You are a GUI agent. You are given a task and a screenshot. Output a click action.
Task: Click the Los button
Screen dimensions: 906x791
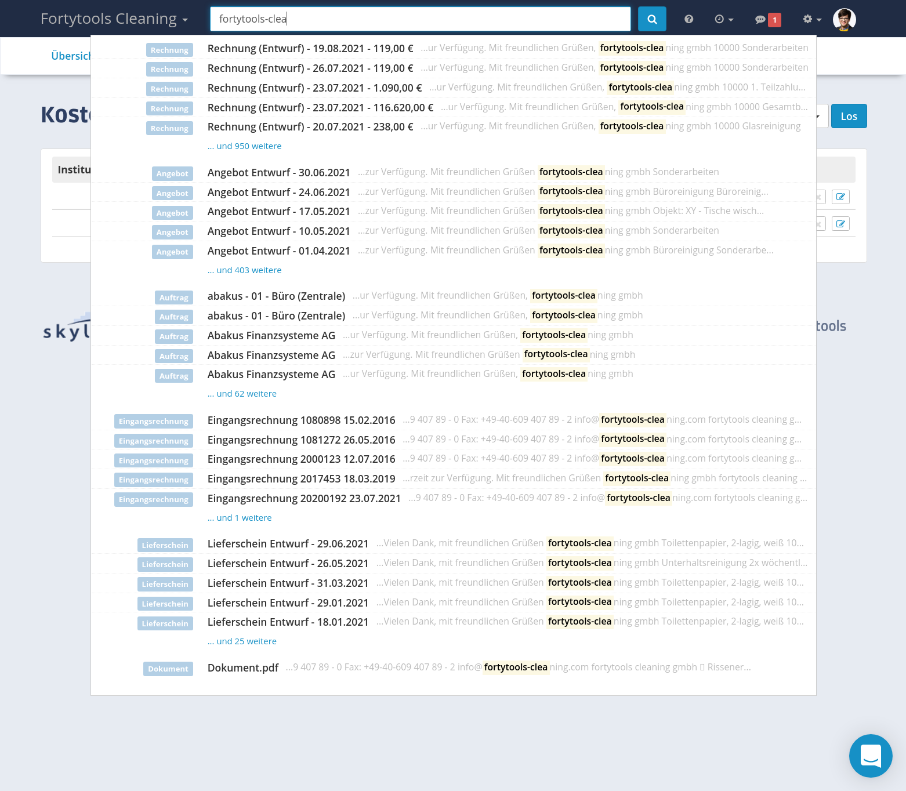click(849, 116)
